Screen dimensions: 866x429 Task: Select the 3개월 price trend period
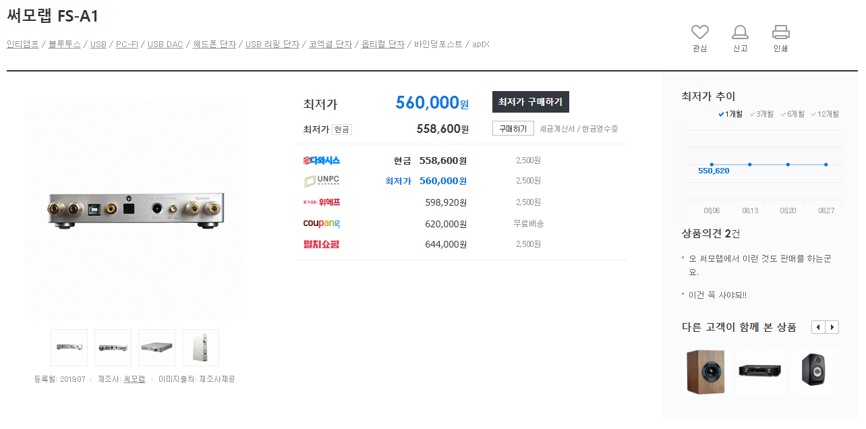point(761,114)
